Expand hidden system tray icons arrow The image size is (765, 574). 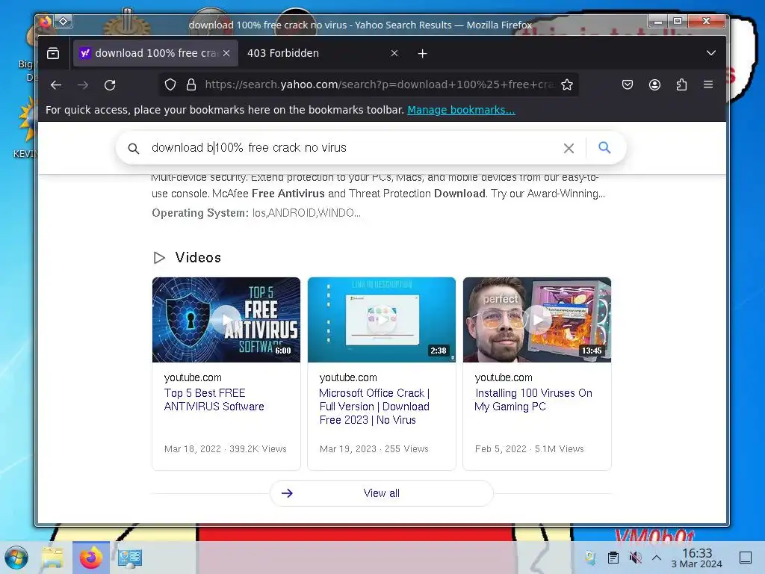[x=657, y=557]
